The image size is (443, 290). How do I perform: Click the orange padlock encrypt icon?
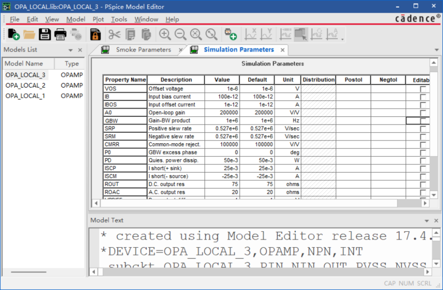96,34
